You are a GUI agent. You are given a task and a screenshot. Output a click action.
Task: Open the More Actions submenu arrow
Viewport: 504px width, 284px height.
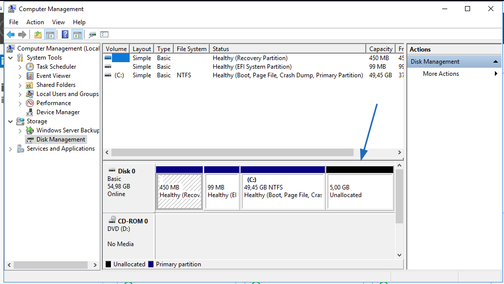pyautogui.click(x=496, y=74)
